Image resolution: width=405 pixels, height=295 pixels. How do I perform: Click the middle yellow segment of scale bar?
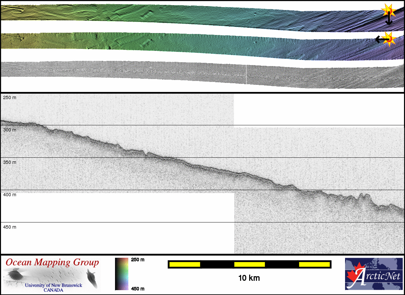tap(249, 265)
